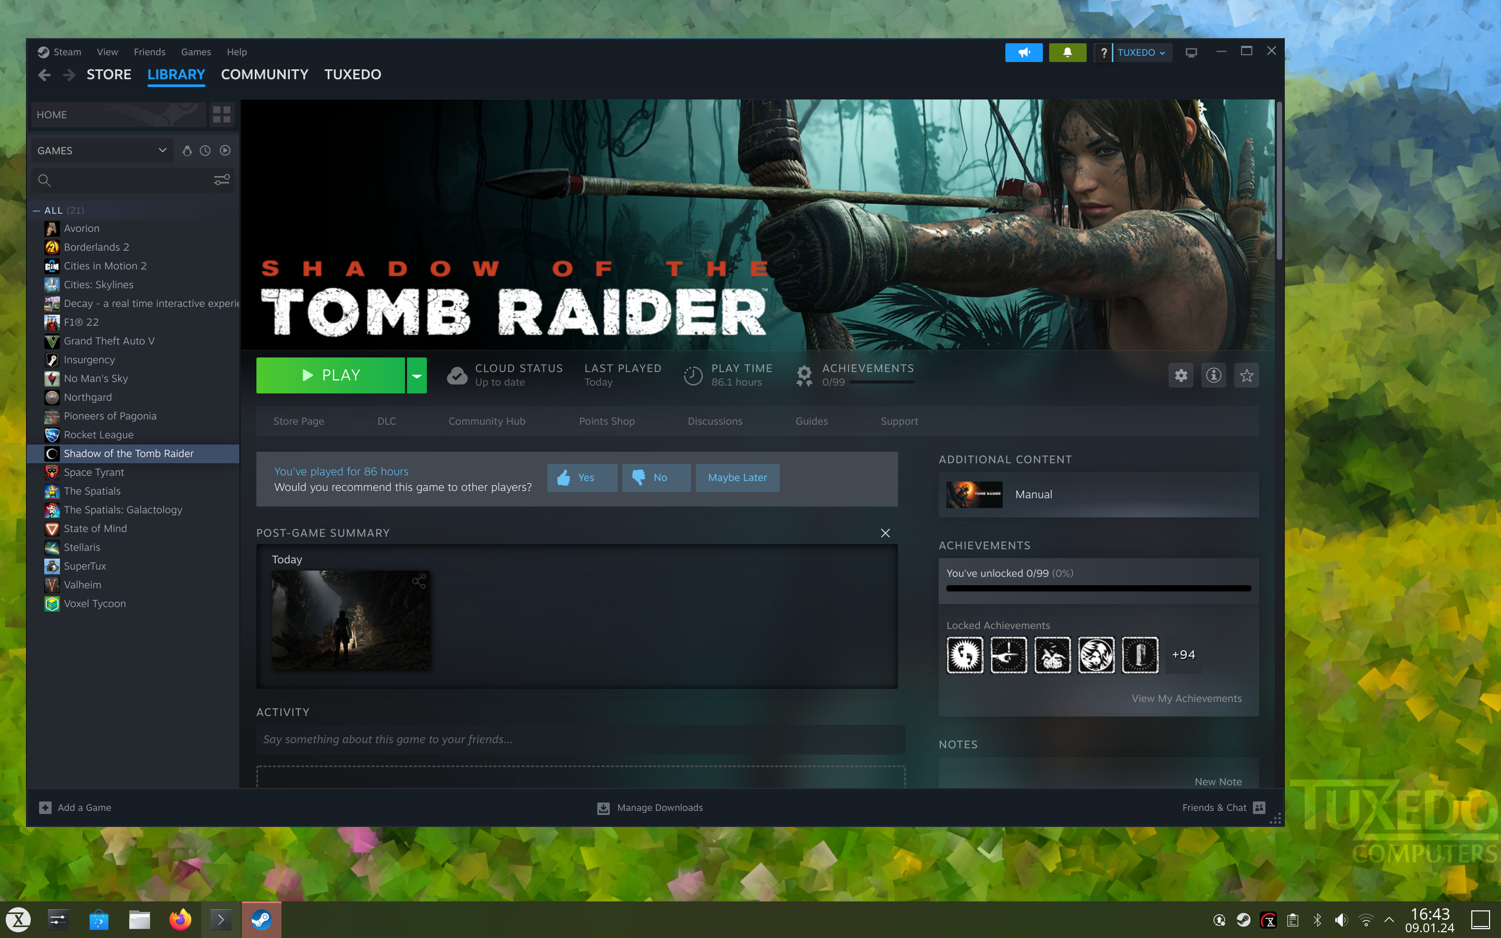Switch library to grid collections view
This screenshot has height=938, width=1501.
(222, 114)
